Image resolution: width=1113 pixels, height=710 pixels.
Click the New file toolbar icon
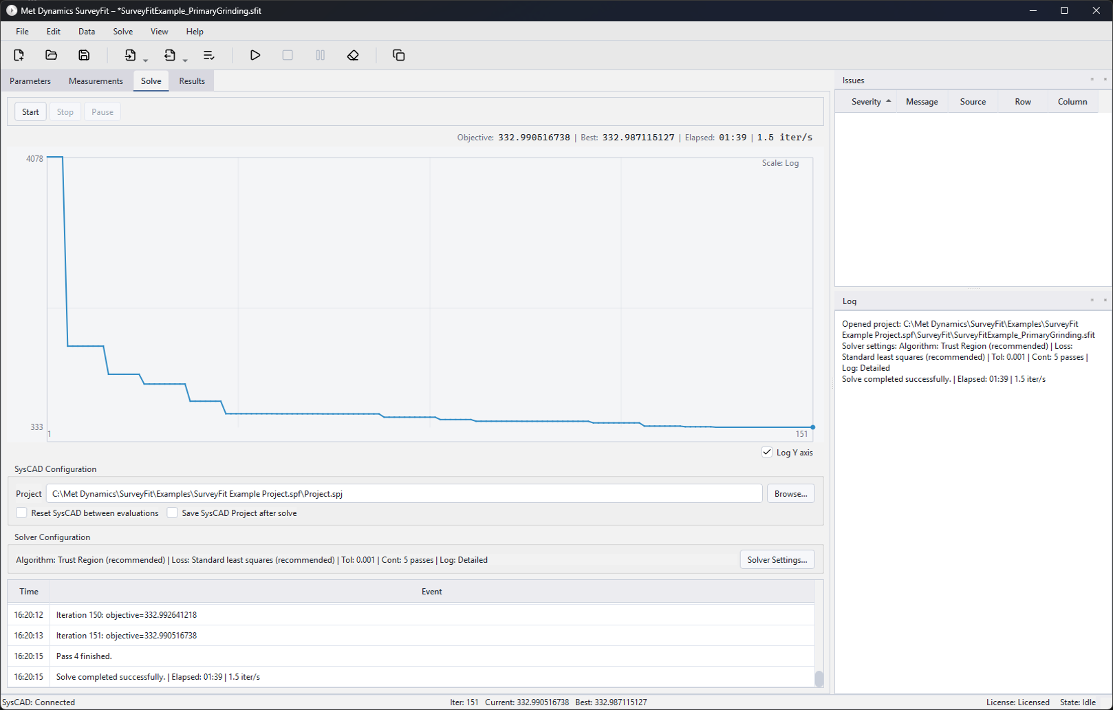(19, 55)
